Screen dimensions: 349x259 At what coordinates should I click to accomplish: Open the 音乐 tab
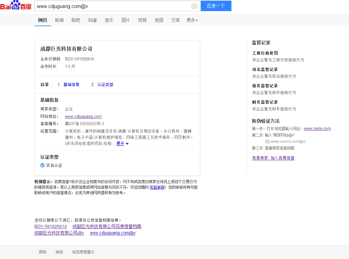click(109, 20)
